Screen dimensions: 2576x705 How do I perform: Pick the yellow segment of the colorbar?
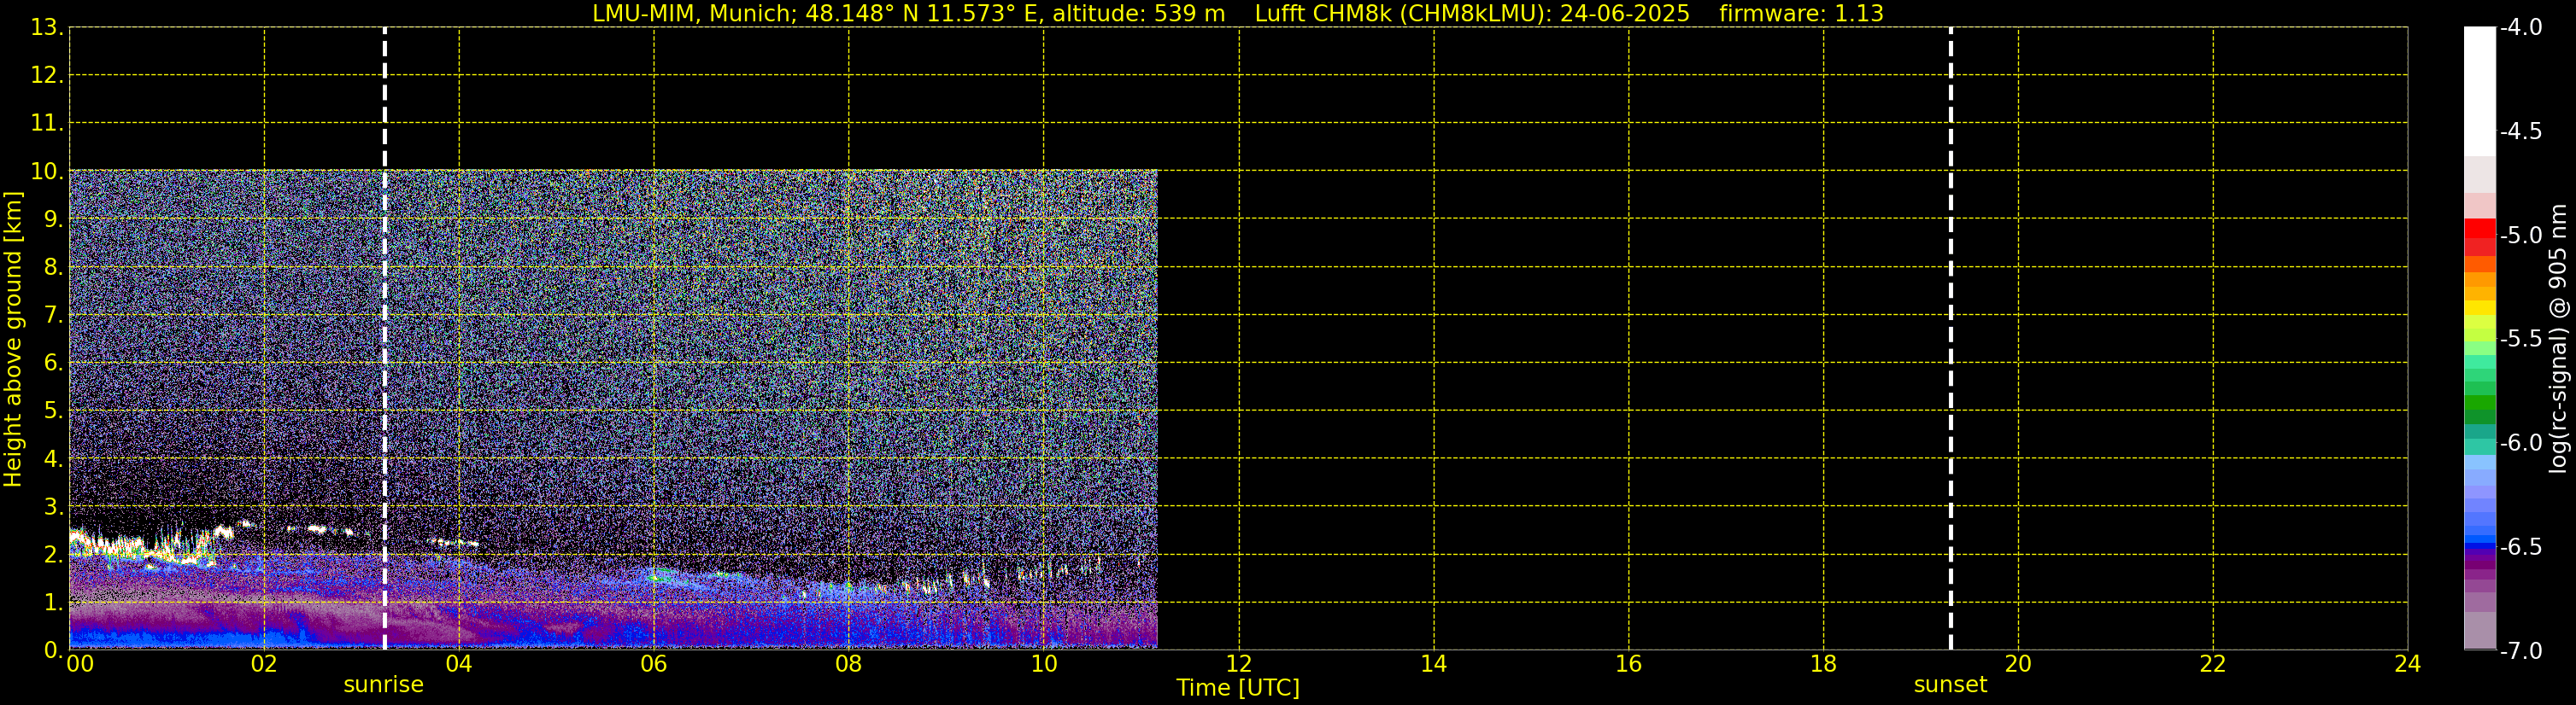pos(2480,309)
